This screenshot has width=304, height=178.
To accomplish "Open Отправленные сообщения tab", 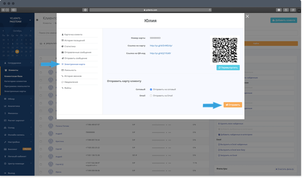I will tap(76, 52).
